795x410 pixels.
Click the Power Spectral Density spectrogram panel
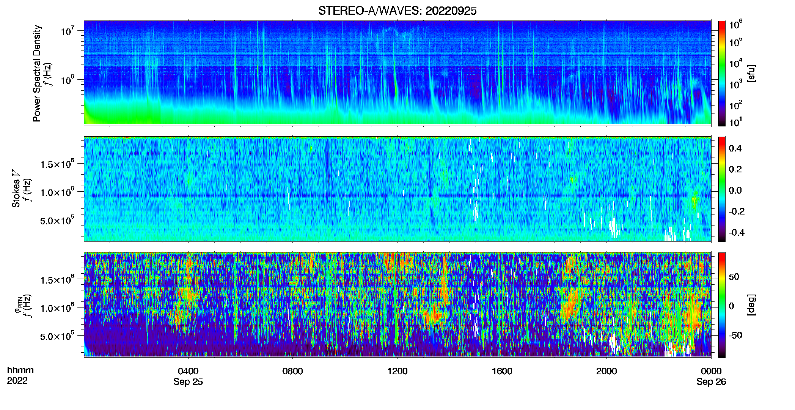tap(397, 73)
